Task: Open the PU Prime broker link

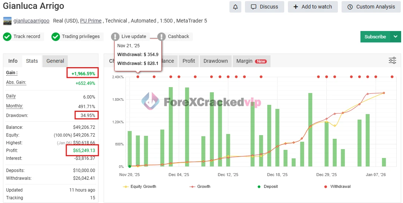Action: pos(91,21)
